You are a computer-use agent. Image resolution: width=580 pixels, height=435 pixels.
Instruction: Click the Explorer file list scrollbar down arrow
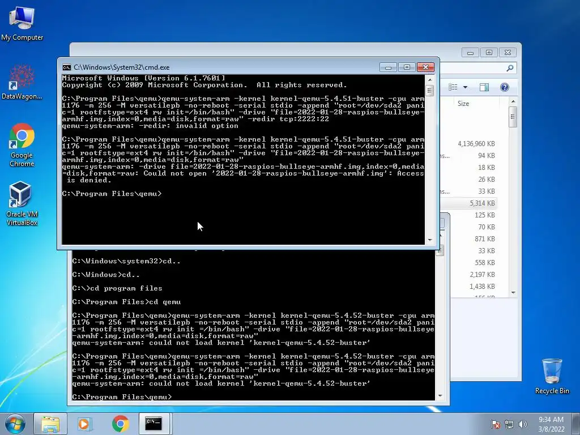coord(513,293)
